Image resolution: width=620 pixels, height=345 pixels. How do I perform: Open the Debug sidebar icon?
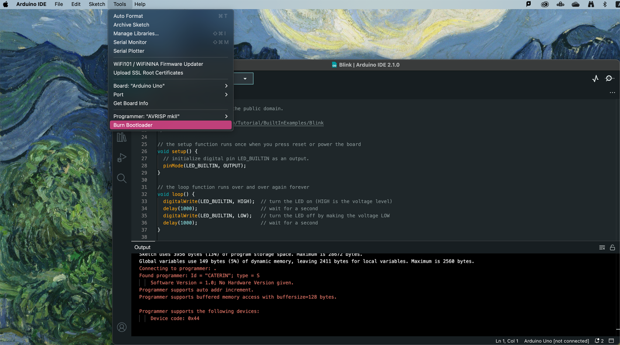tap(121, 158)
